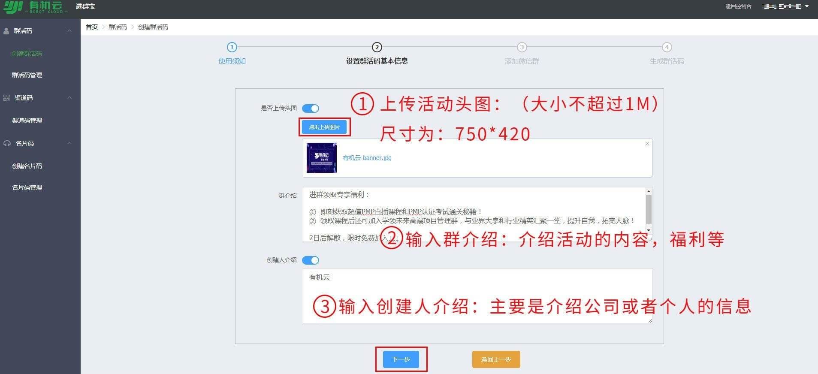The height and width of the screenshot is (374, 818).
Task: Click the 群介绍 scrollbar up arrow
Action: 649,191
